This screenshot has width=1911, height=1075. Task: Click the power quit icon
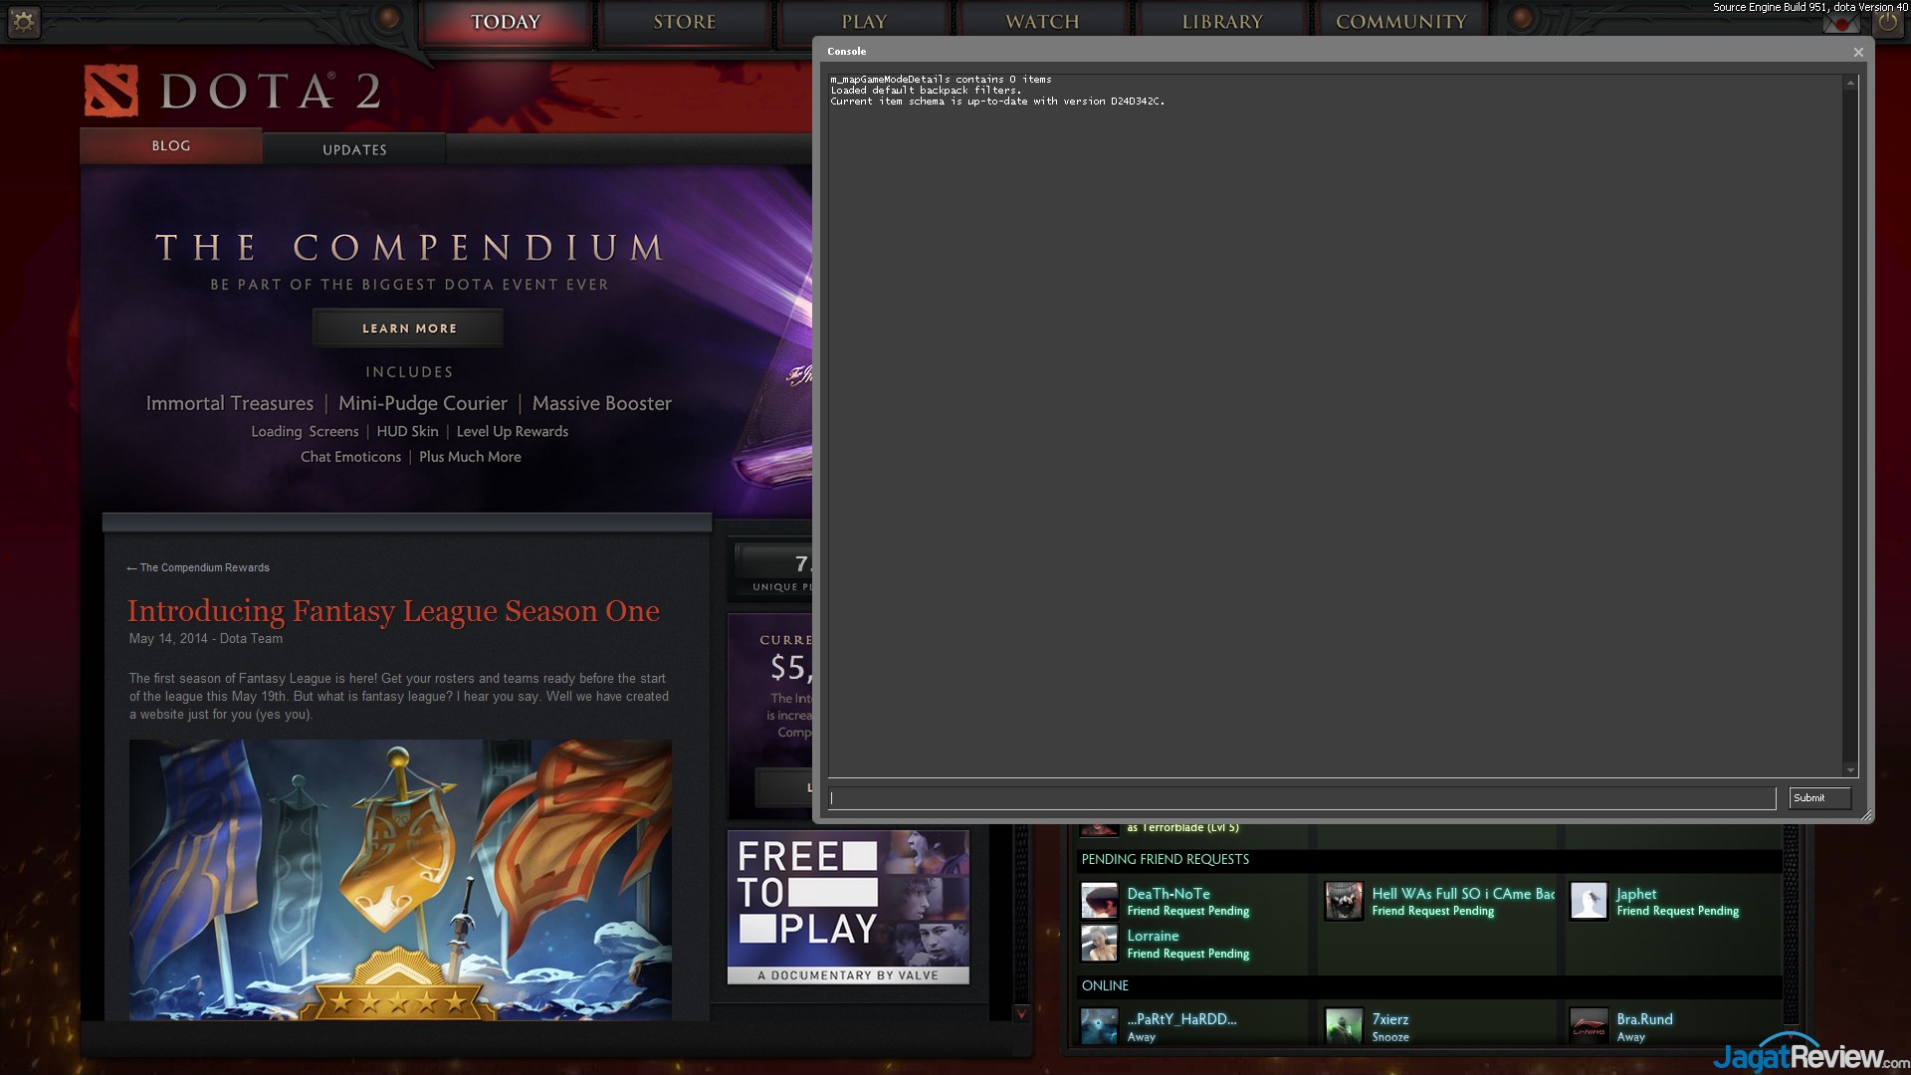pos(1888,22)
